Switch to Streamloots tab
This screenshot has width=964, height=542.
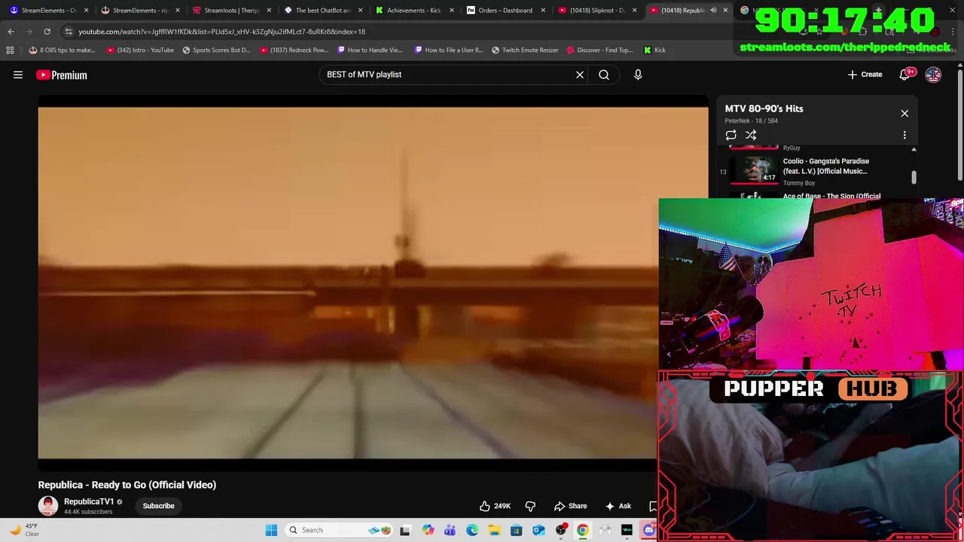coord(232,11)
